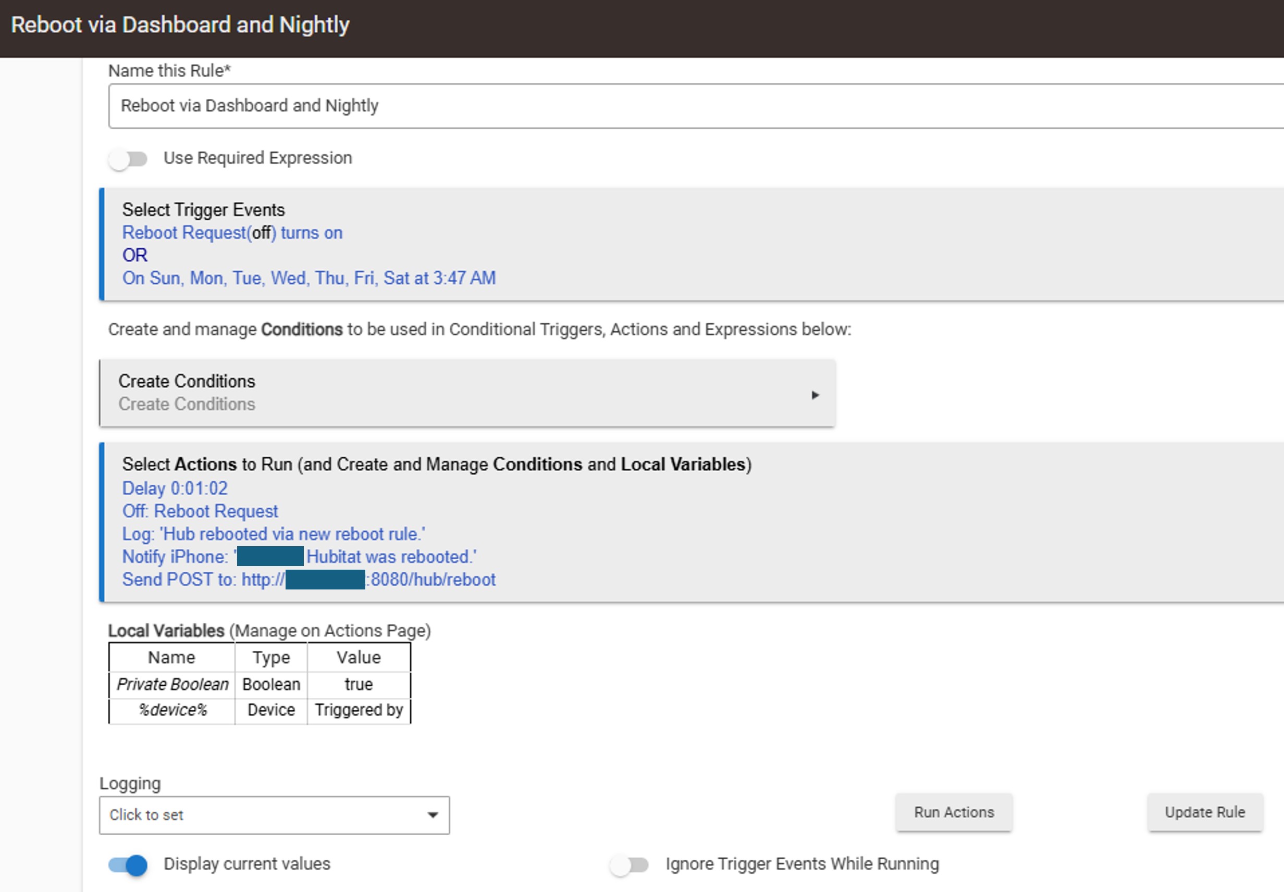Disable the Display current values toggle

(128, 864)
